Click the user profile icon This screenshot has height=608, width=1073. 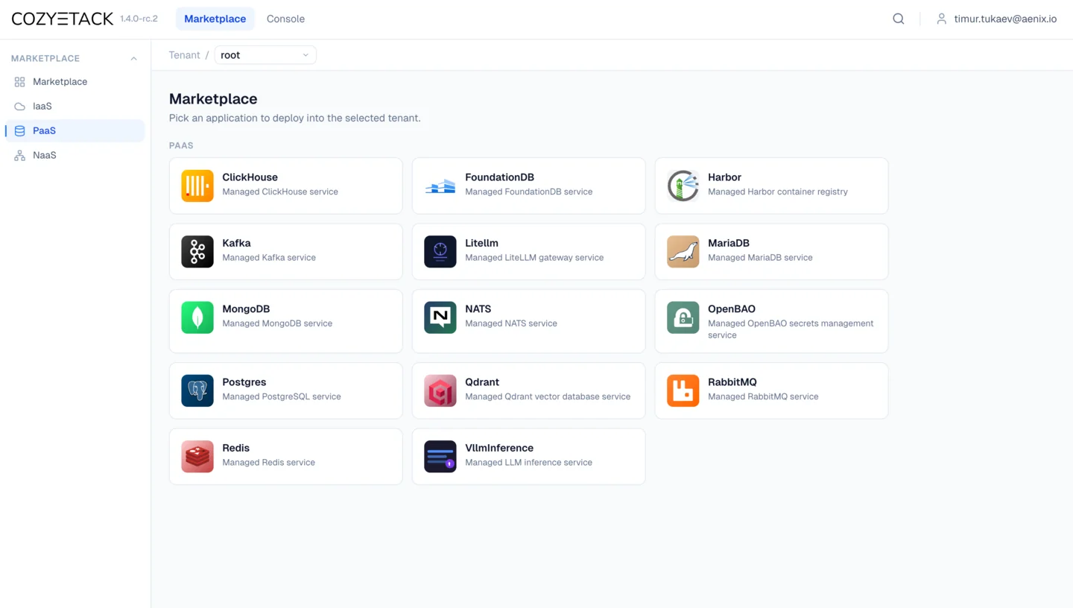coord(942,19)
